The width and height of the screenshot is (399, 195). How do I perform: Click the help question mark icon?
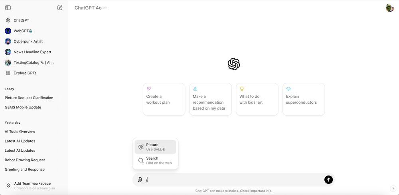click(393, 189)
